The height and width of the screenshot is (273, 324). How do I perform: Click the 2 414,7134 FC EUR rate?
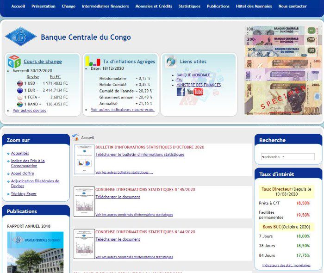[x=55, y=90]
